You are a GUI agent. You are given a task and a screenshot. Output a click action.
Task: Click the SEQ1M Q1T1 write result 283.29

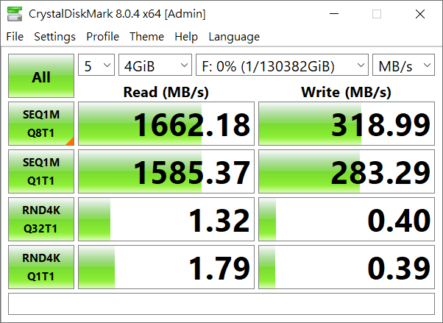[347, 171]
